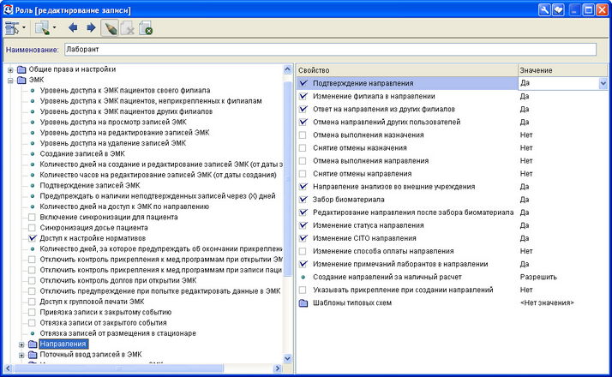Click Да value of Изменение статуса направления

tap(525, 225)
